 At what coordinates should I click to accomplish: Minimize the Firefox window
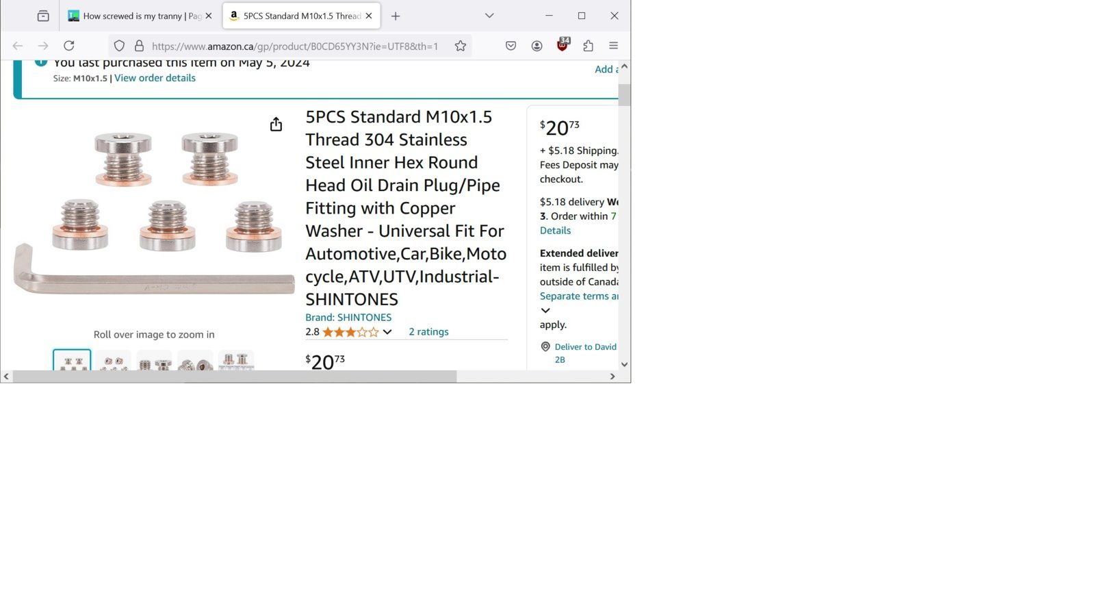tap(549, 16)
